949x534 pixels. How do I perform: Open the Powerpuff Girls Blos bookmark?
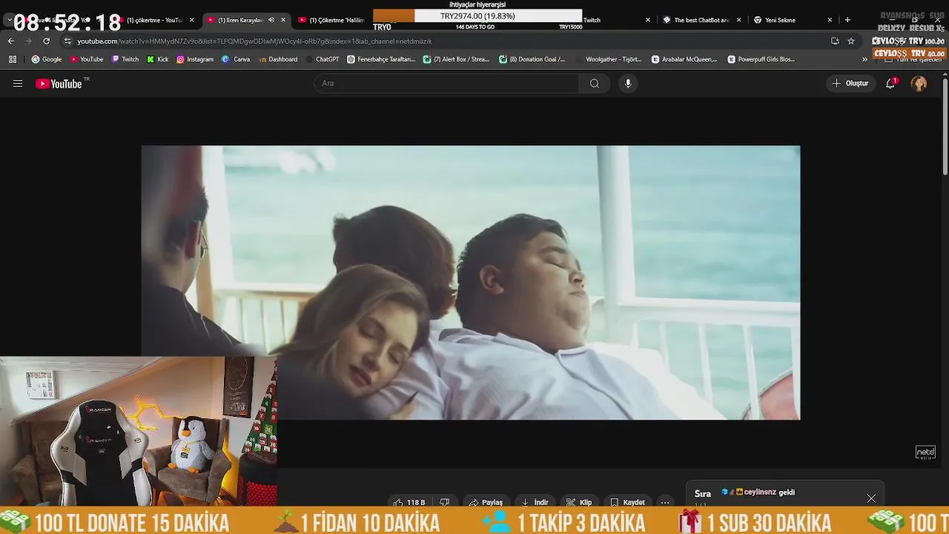tap(761, 59)
